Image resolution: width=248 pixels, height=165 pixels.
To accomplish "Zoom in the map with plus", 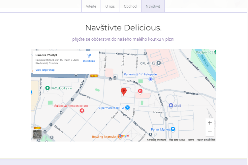I will coord(210,123).
